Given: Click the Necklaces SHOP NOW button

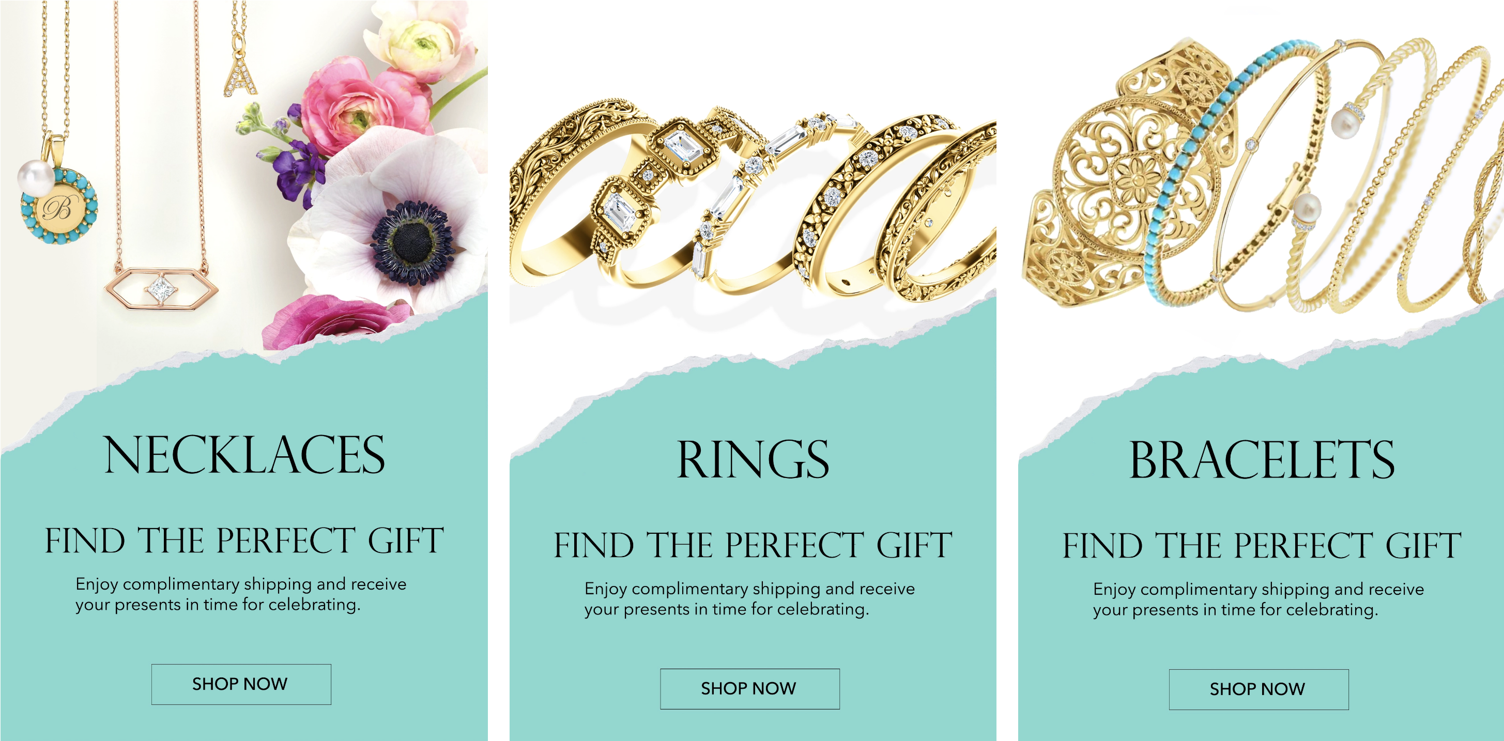Looking at the screenshot, I should coord(241,684).
